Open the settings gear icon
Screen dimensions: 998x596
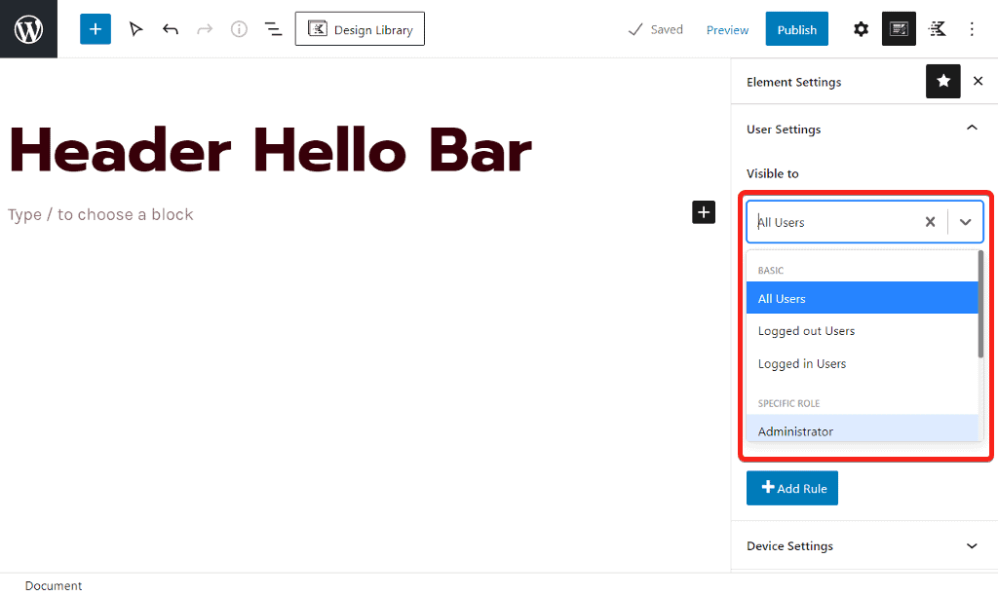(x=861, y=29)
